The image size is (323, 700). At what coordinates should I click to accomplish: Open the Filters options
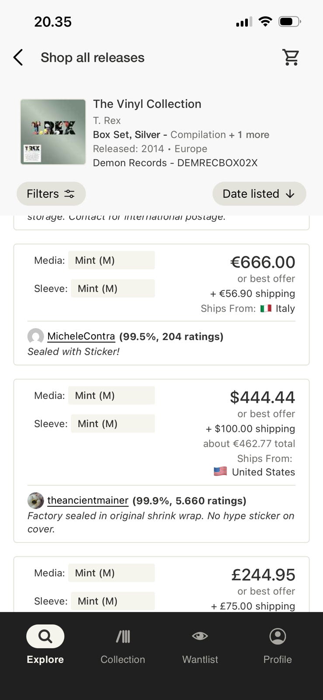[51, 194]
